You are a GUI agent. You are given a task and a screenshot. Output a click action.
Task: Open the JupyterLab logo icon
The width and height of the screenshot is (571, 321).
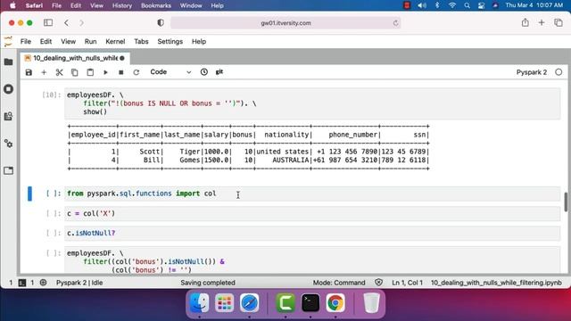click(x=8, y=42)
